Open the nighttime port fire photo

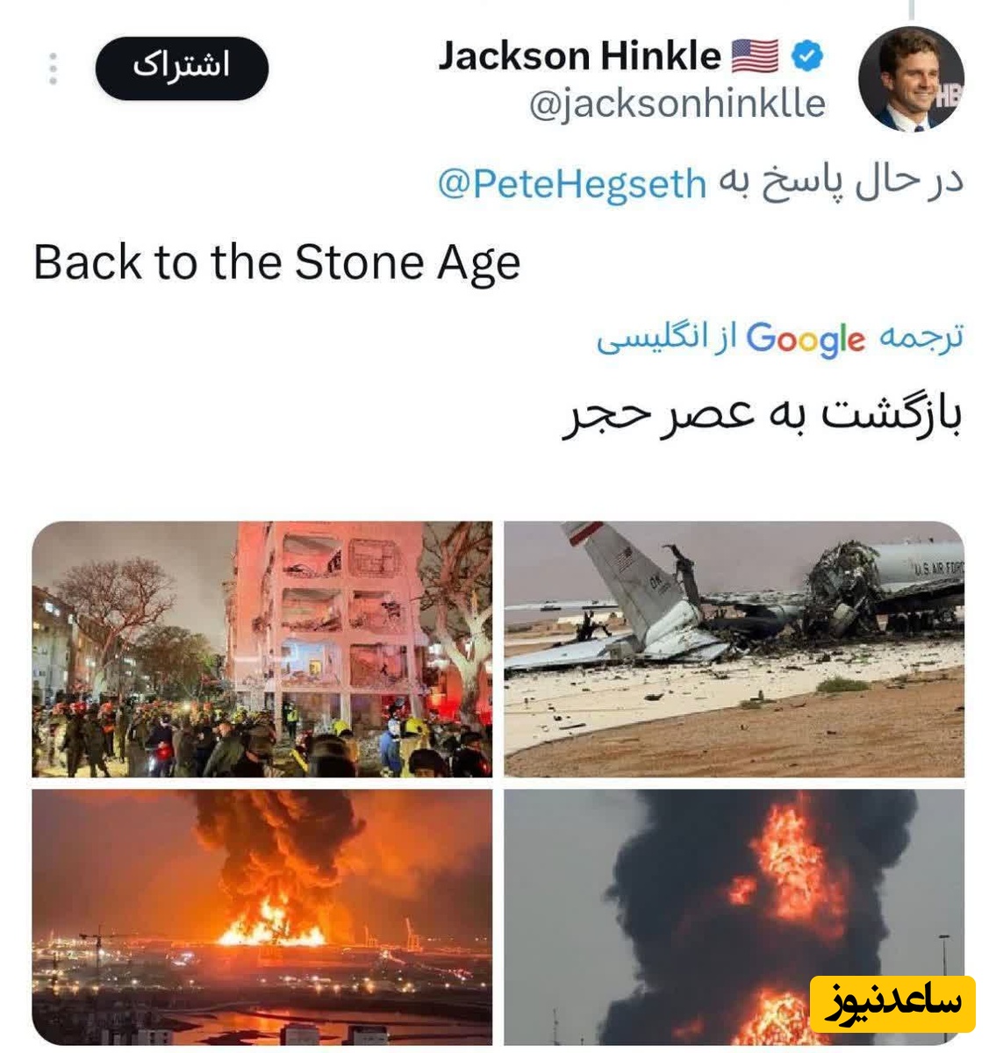point(262,917)
